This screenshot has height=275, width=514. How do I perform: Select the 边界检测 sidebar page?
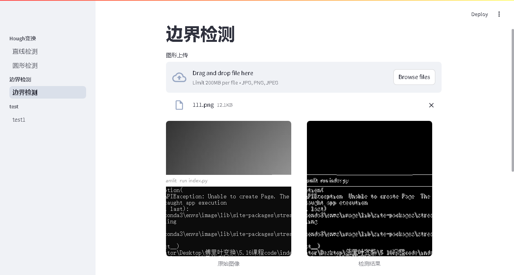click(48, 92)
